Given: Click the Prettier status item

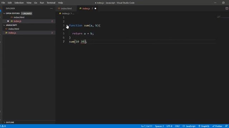Looking at the screenshot, I should tap(217, 126).
